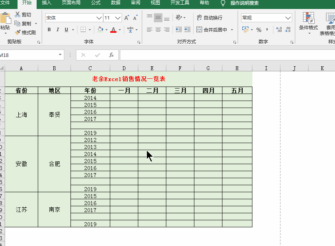Click the formula cancel X icon

(83, 55)
